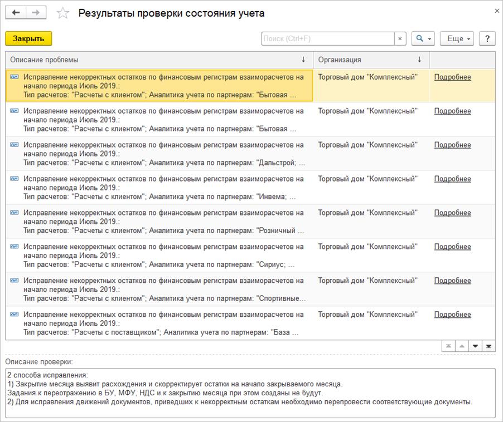Screen dimensions: 503x422
Task: Click the Закрыть button
Action: (x=28, y=38)
